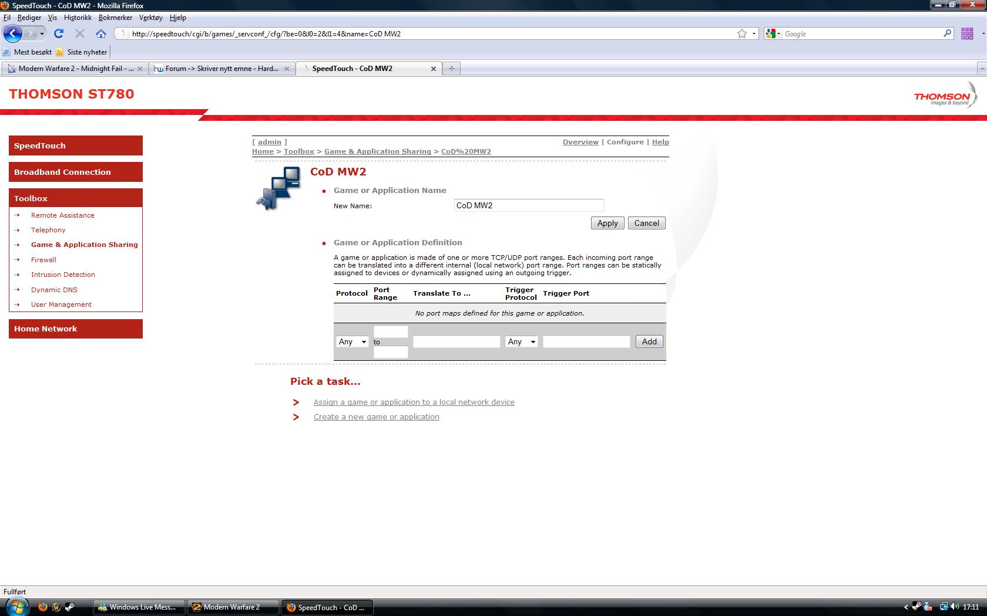Open Game & Application Sharing breadcrumb
This screenshot has width=987, height=616.
click(377, 151)
